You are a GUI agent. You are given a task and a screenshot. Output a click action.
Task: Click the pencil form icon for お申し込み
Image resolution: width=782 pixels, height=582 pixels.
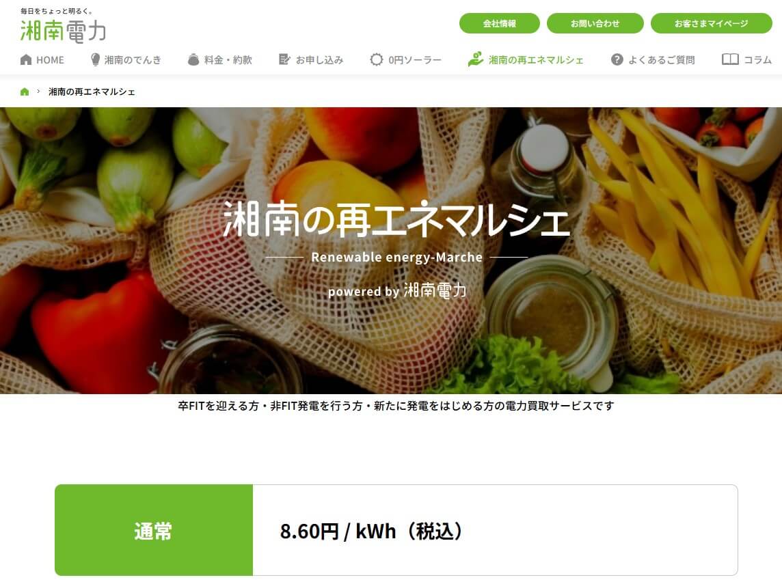coord(284,60)
